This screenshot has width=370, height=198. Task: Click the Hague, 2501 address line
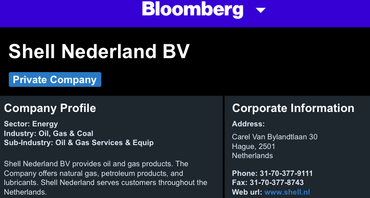[253, 146]
